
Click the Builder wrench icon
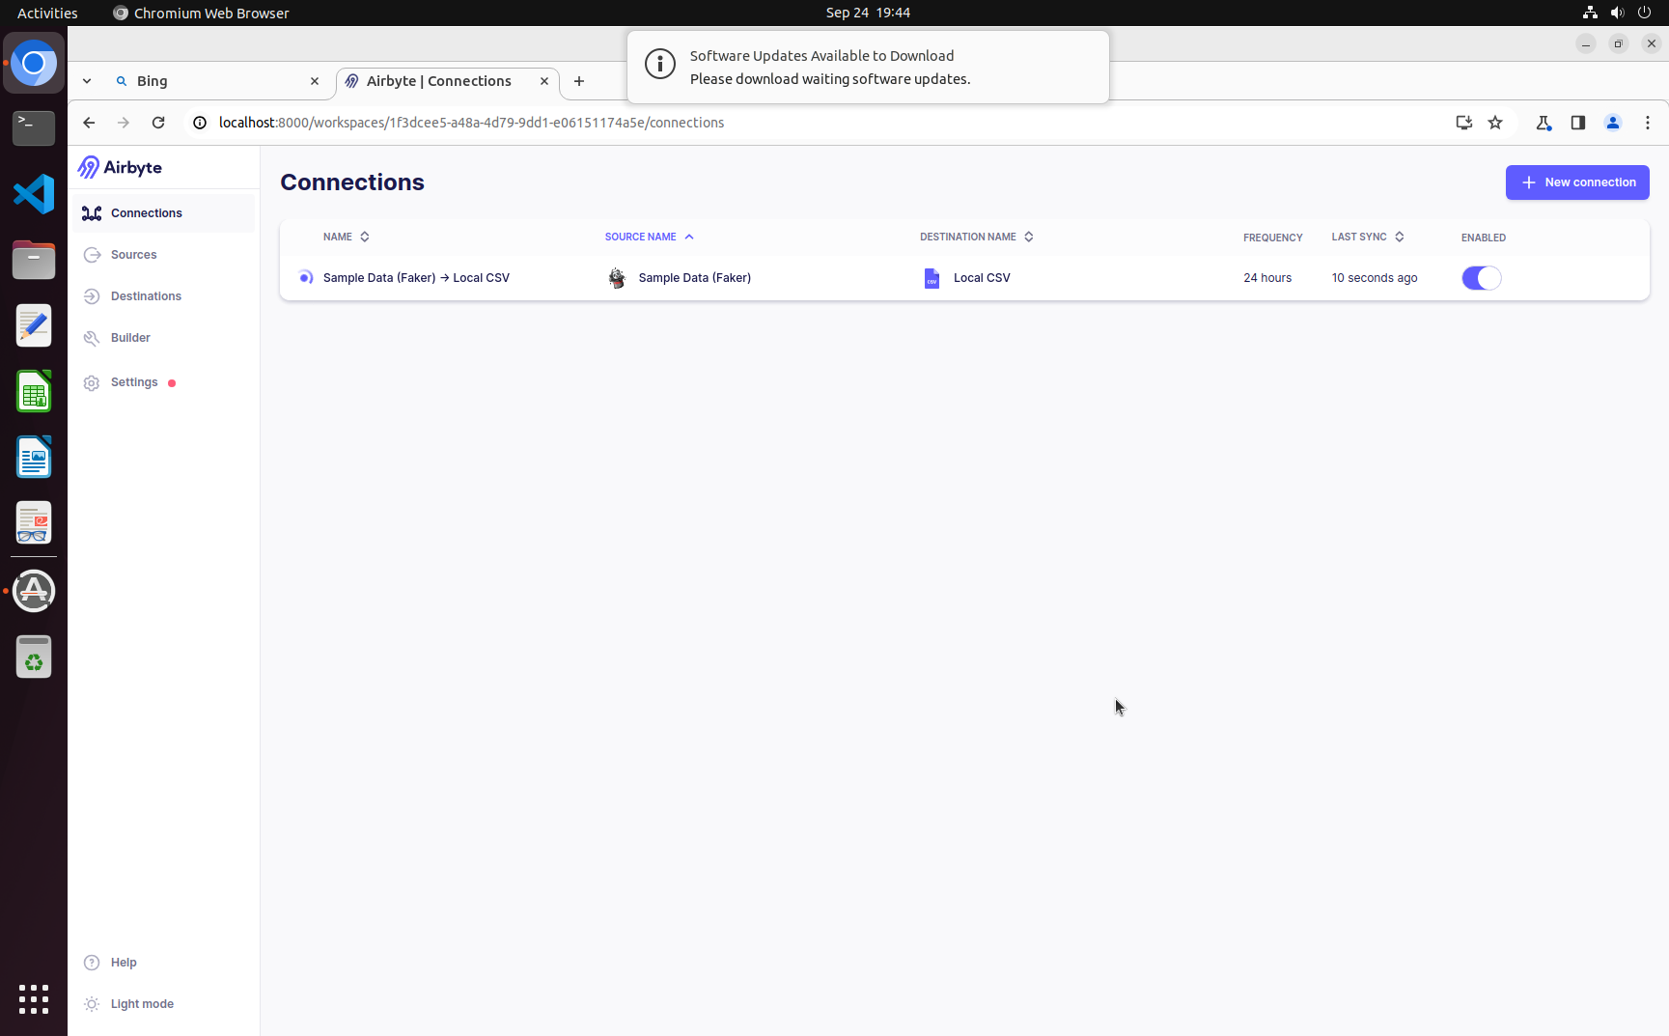(92, 338)
